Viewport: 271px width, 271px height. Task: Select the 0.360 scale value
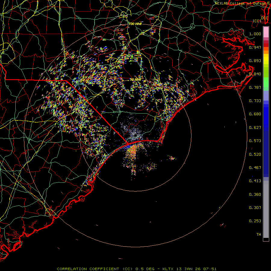coord(255,195)
